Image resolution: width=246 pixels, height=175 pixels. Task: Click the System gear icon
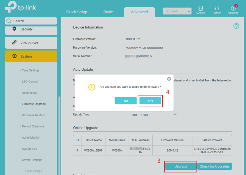14,56
